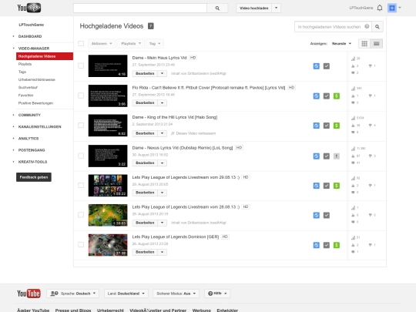The height and width of the screenshot is (312, 416).
Task: Check the box for Flo Rida video
Action: pos(81,96)
